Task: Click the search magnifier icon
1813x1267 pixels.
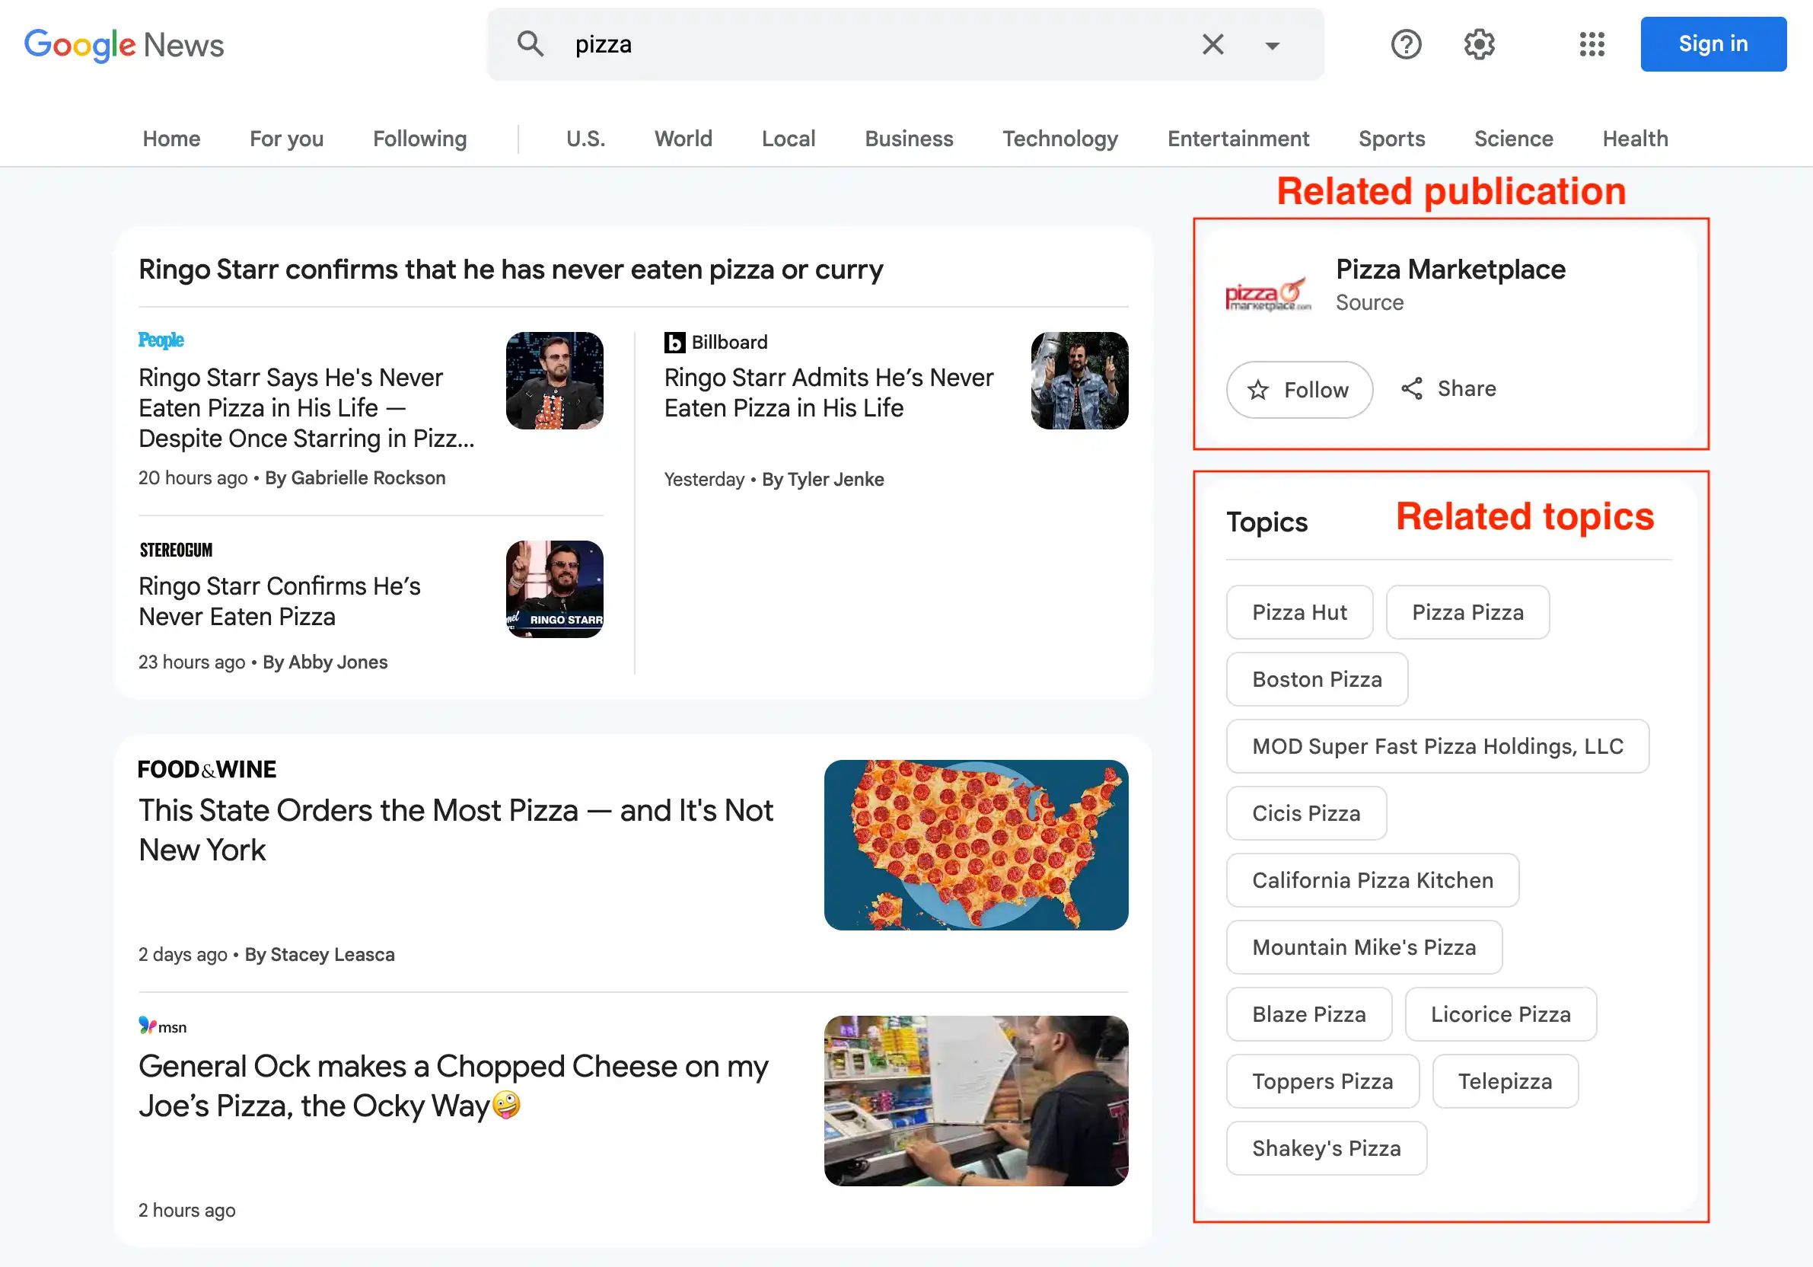Action: pyautogui.click(x=530, y=44)
